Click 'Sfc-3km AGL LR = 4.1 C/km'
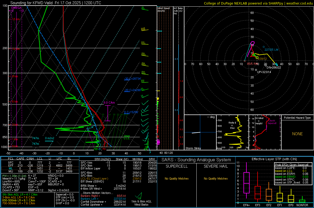314x208 pixels. tap(20, 195)
